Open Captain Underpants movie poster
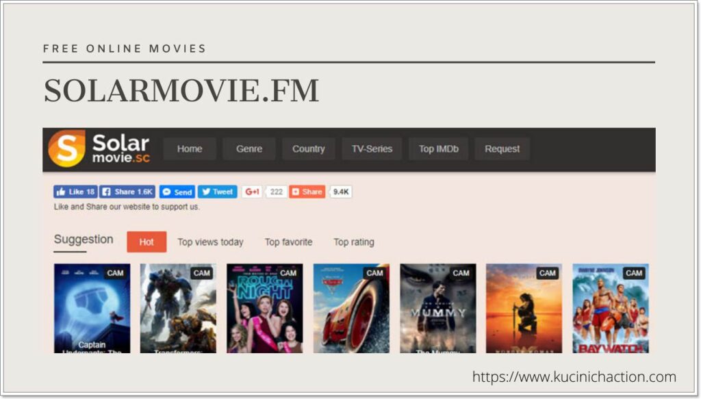The width and height of the screenshot is (701, 399). click(92, 308)
